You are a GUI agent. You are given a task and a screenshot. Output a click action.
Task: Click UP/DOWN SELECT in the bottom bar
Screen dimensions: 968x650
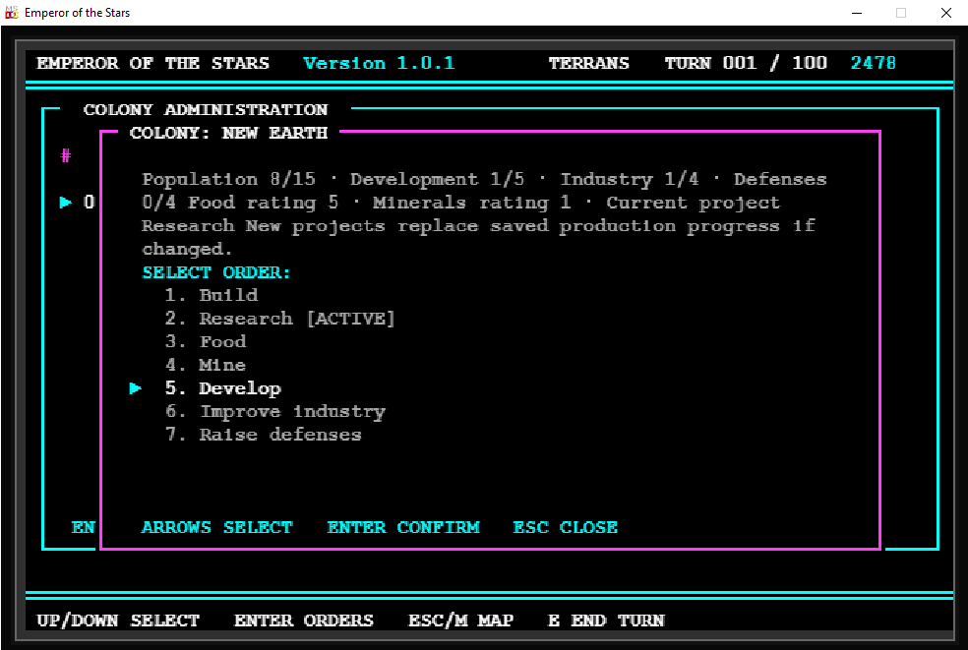point(118,620)
